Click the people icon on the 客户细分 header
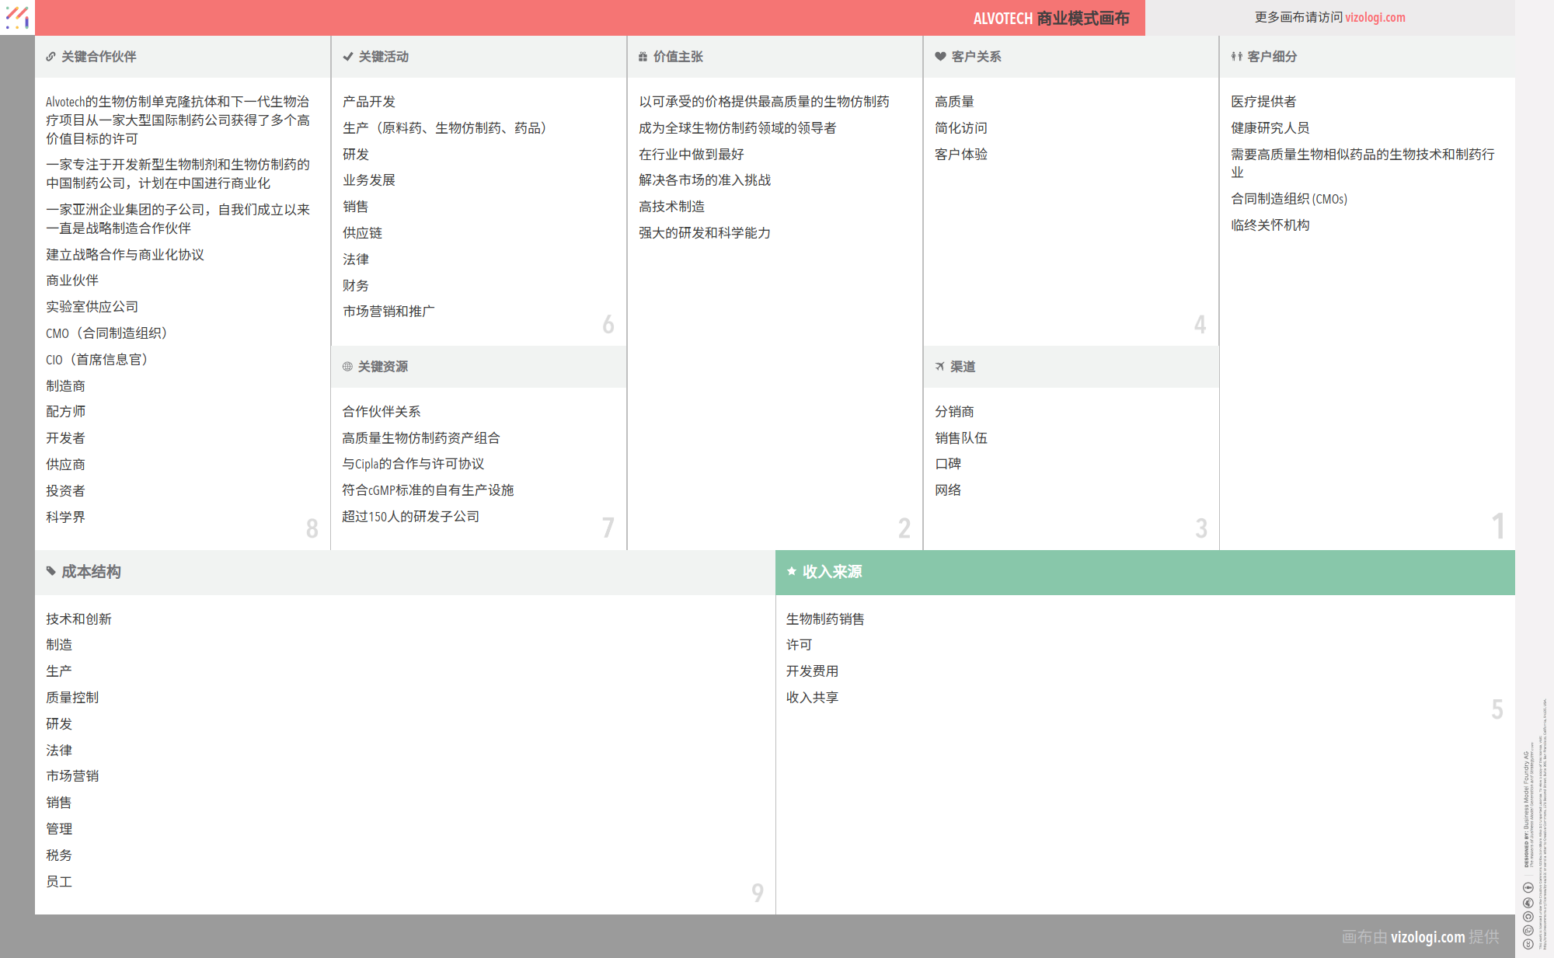 [1235, 56]
